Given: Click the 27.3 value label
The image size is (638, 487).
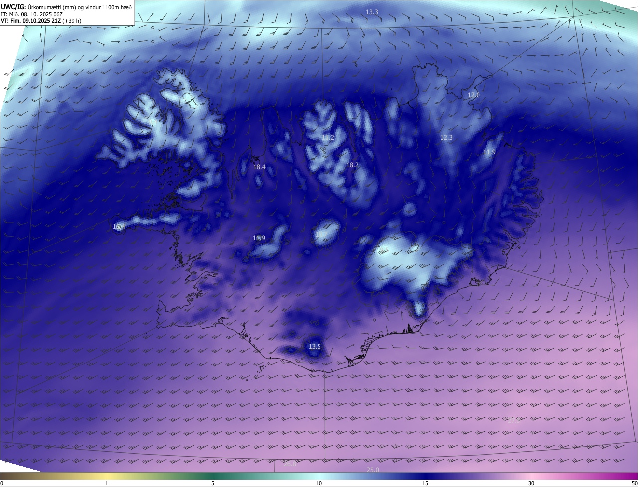Looking at the screenshot, I should click(514, 420).
